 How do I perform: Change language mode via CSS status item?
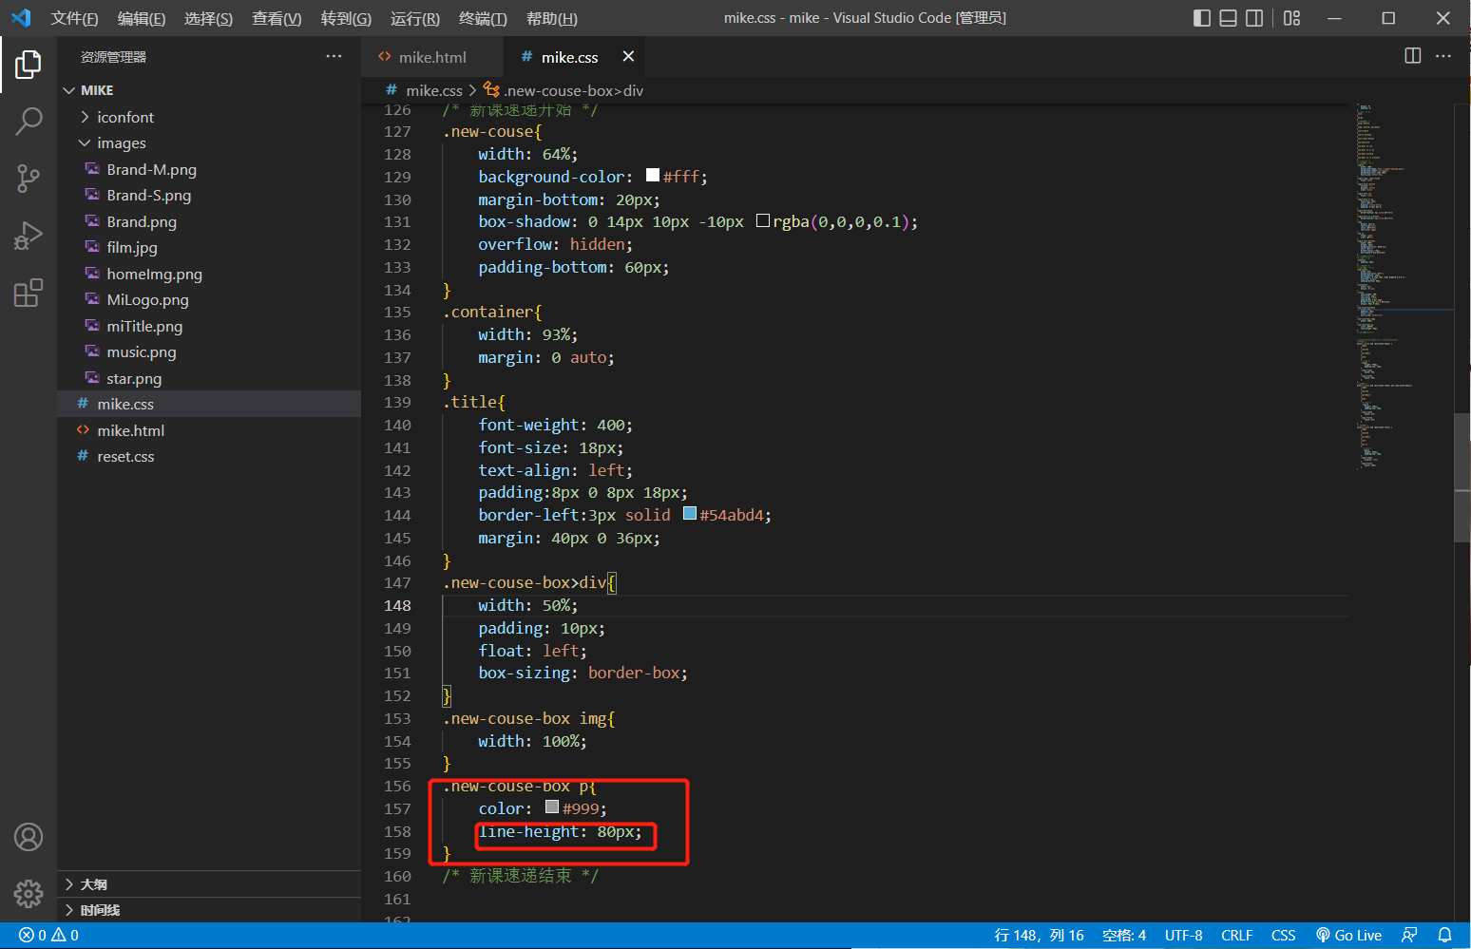pos(1284,936)
